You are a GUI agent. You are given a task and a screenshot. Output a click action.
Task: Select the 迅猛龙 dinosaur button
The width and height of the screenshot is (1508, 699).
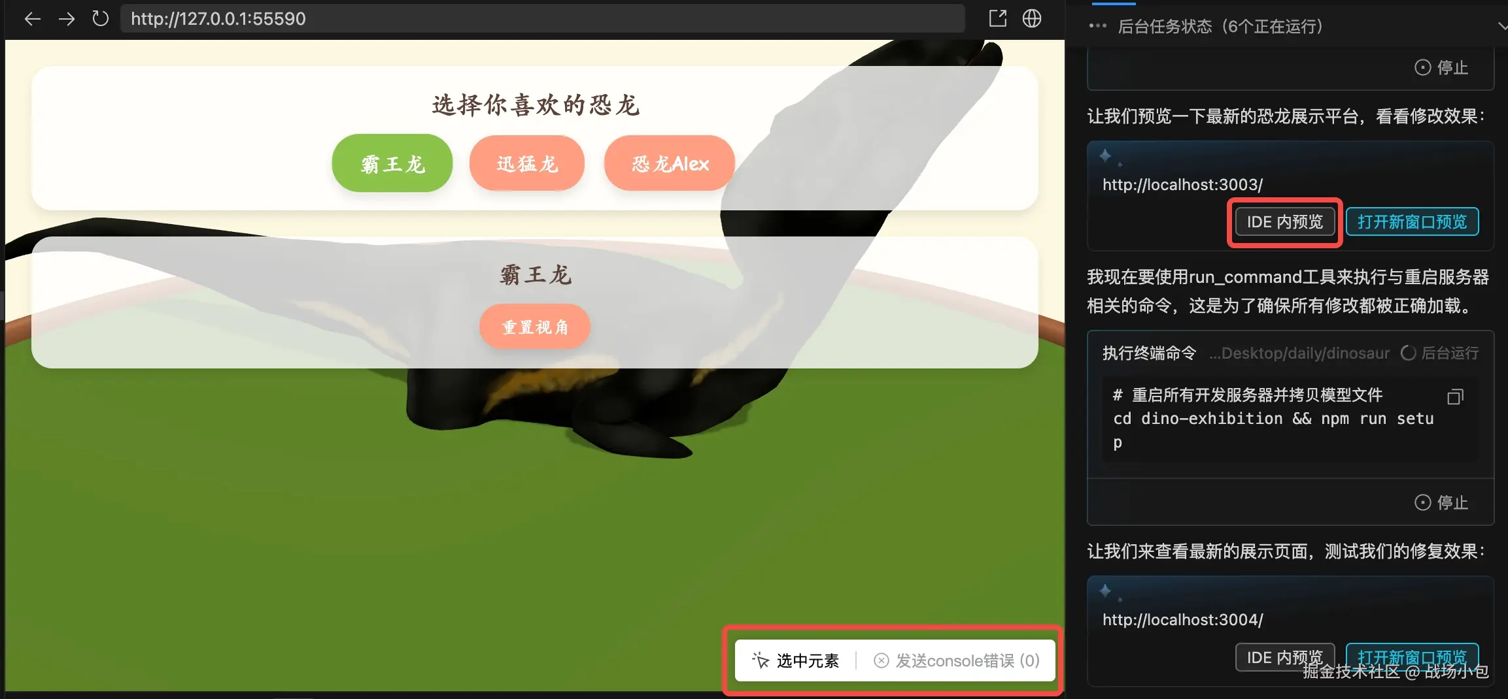click(x=527, y=163)
